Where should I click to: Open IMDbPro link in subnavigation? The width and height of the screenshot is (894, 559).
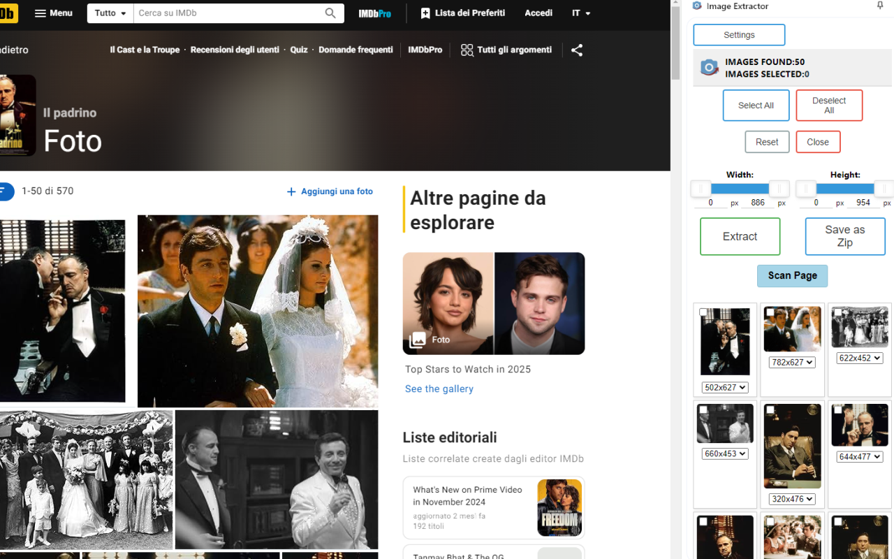(x=425, y=50)
